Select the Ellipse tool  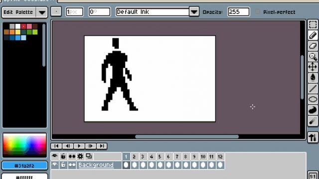[313, 99]
